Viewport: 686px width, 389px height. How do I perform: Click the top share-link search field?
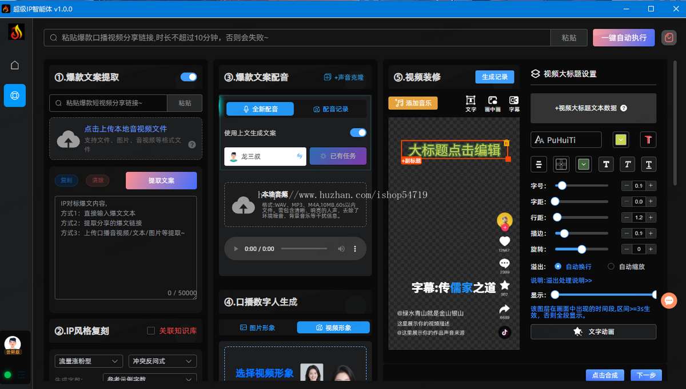click(297, 38)
